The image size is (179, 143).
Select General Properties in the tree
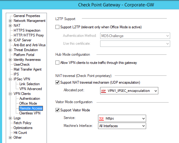click(x=27, y=16)
